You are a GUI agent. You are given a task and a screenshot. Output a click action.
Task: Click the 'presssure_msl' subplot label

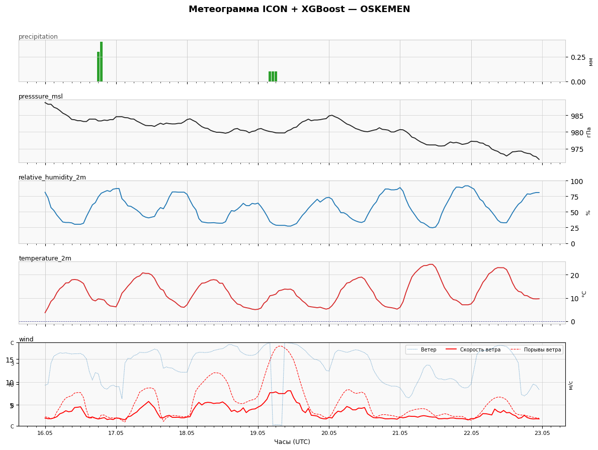coord(41,97)
